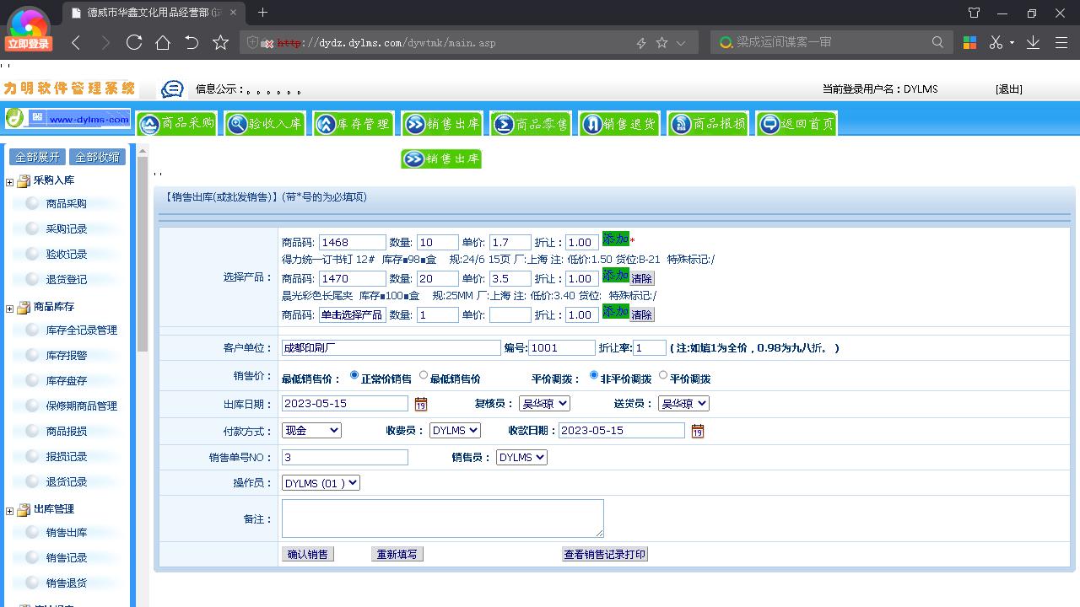Viewport: 1080px width, 607px height.
Task: Select the 正常价销售 radio option
Action: pos(353,376)
